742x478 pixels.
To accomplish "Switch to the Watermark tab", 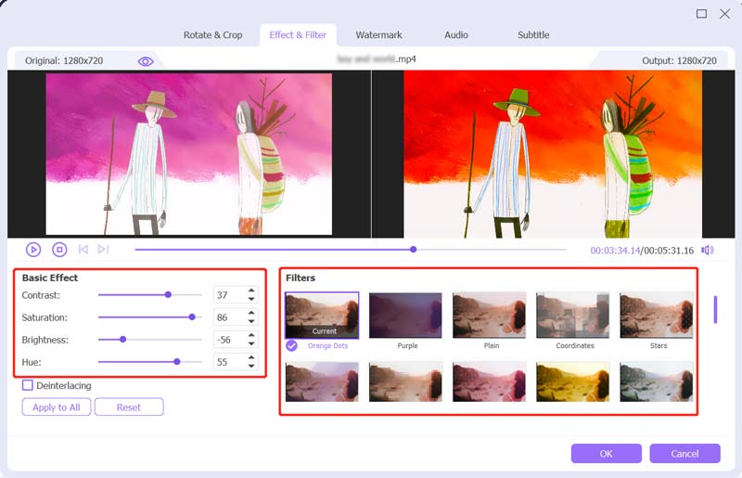I will click(379, 35).
